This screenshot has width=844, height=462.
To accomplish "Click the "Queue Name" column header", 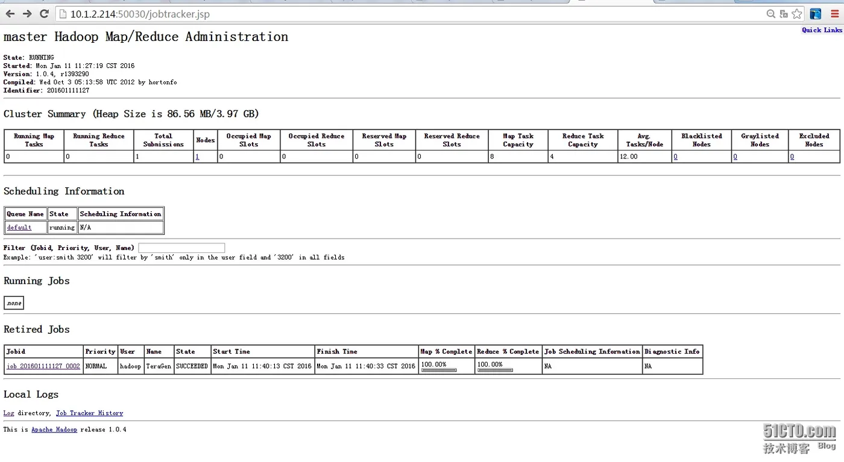I will pyautogui.click(x=26, y=214).
